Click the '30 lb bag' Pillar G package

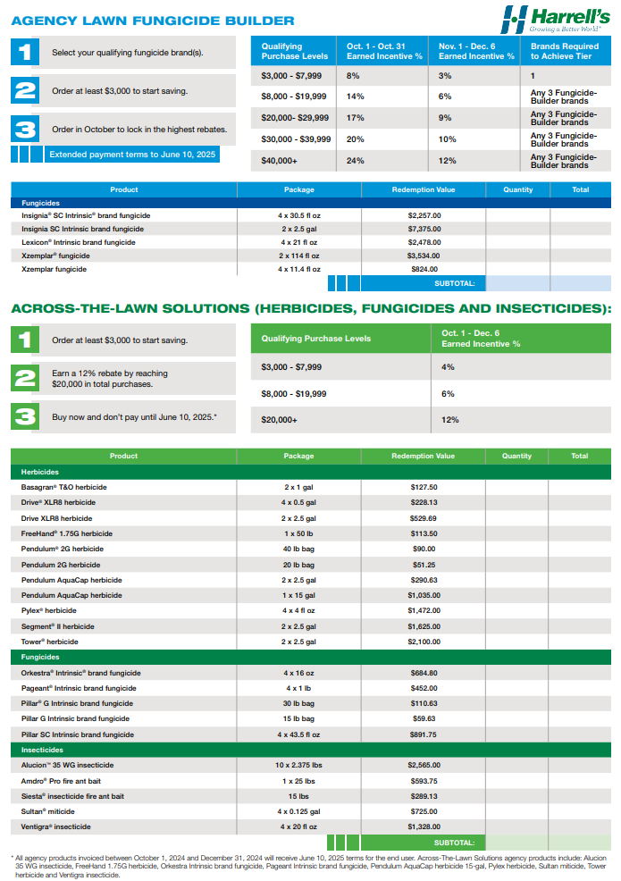click(299, 703)
